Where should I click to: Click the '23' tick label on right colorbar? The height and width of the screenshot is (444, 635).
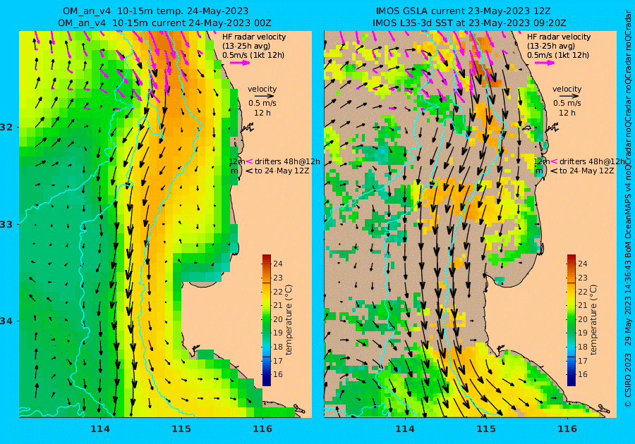pyautogui.click(x=582, y=278)
